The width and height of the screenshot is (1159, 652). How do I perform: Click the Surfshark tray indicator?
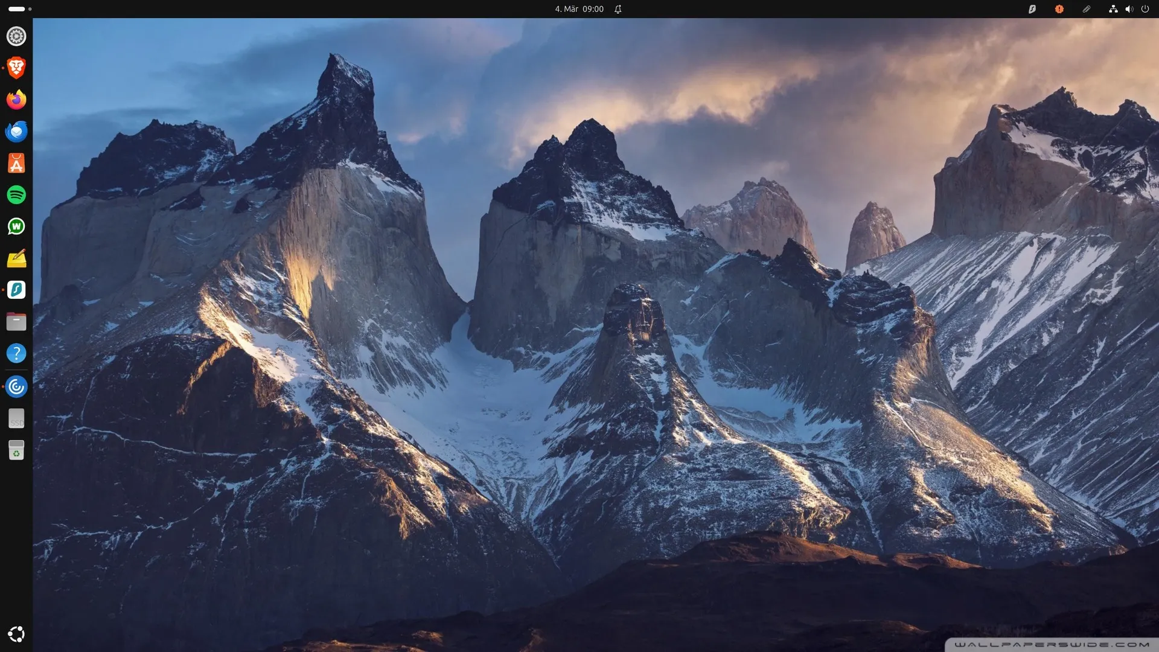pyautogui.click(x=1032, y=9)
